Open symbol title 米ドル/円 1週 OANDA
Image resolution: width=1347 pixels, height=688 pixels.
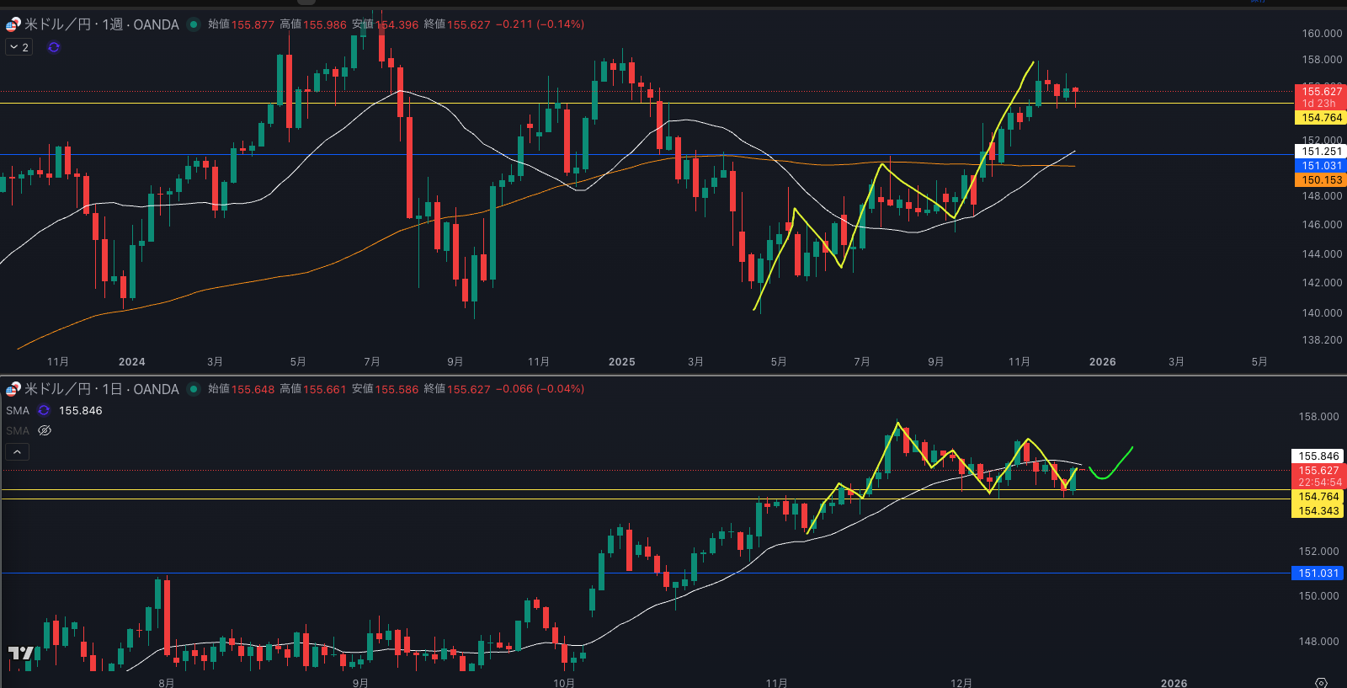point(101,24)
